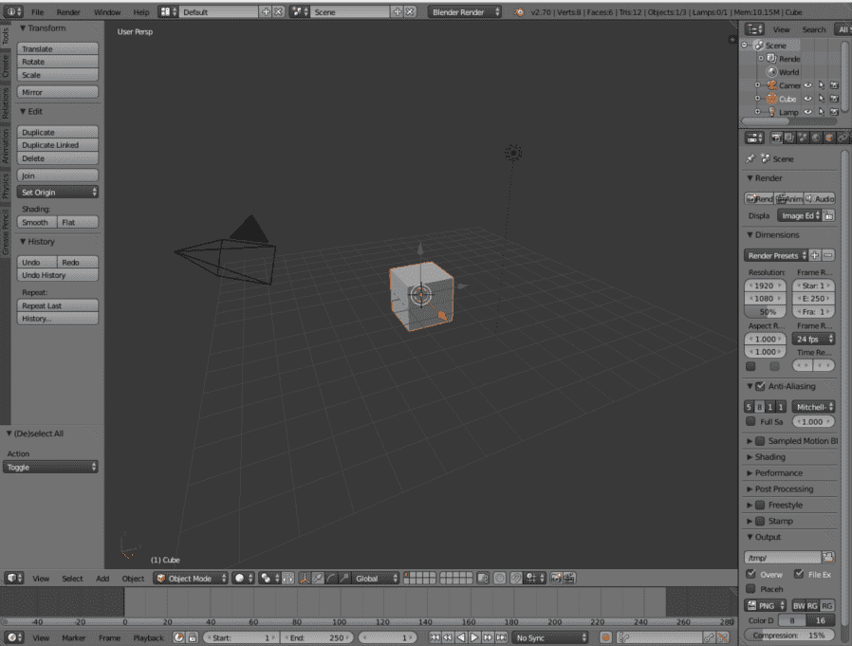
Task: Open the Blender Render engine dropdown
Action: pos(465,12)
